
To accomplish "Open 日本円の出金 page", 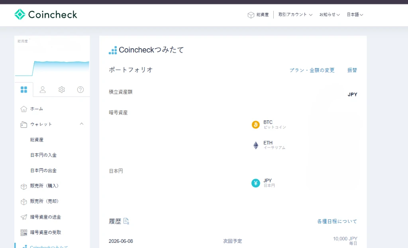I will (x=43, y=170).
